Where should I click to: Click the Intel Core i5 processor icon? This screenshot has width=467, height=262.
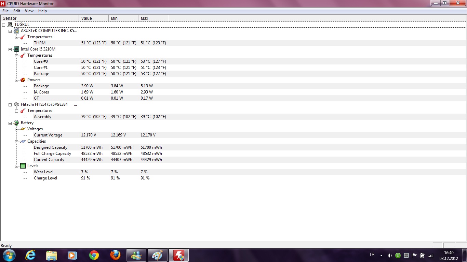click(16, 49)
